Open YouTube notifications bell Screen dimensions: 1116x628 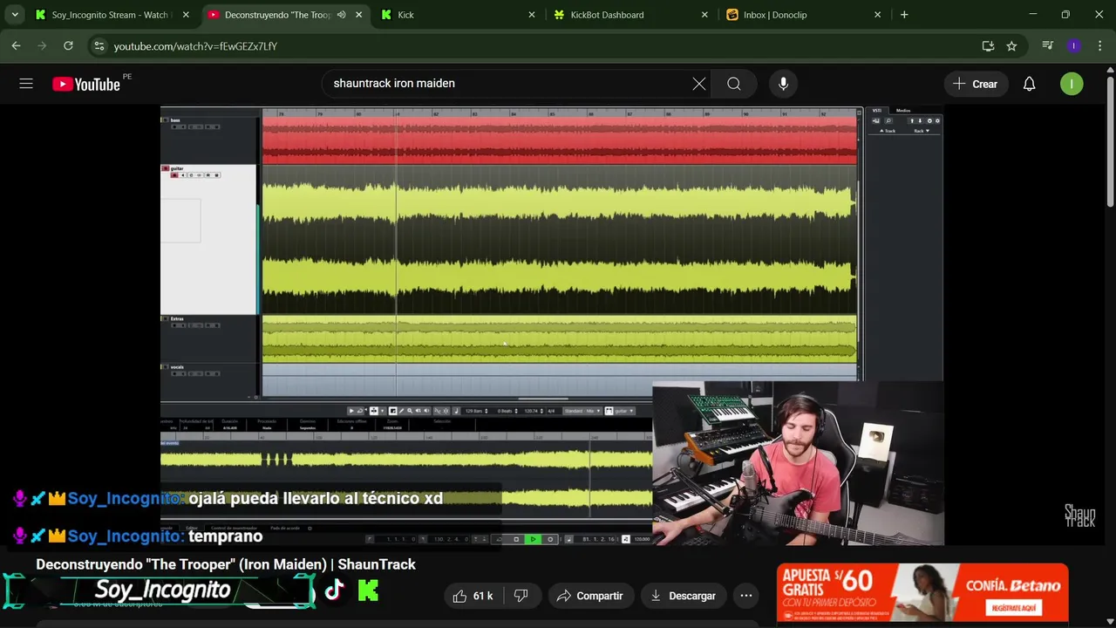click(x=1030, y=84)
